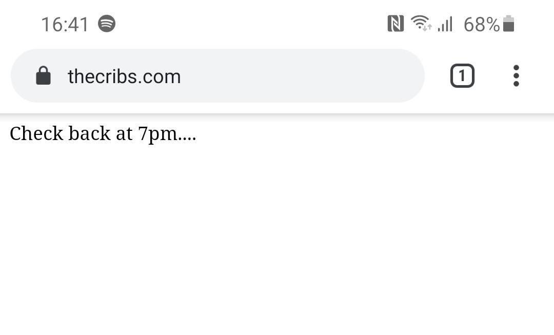Tap the NFC icon in the status bar
This screenshot has height=335, width=554.
point(395,23)
